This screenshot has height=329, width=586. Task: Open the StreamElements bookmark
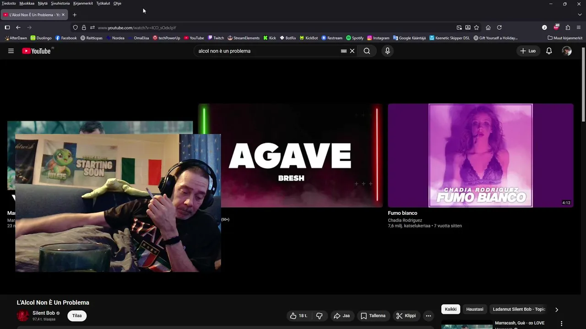[244, 38]
